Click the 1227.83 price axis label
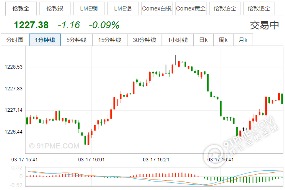The height and width of the screenshot is (190, 285). point(14,89)
